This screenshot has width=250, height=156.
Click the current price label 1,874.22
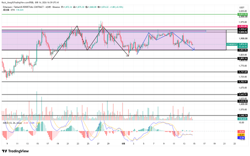pos(243,44)
